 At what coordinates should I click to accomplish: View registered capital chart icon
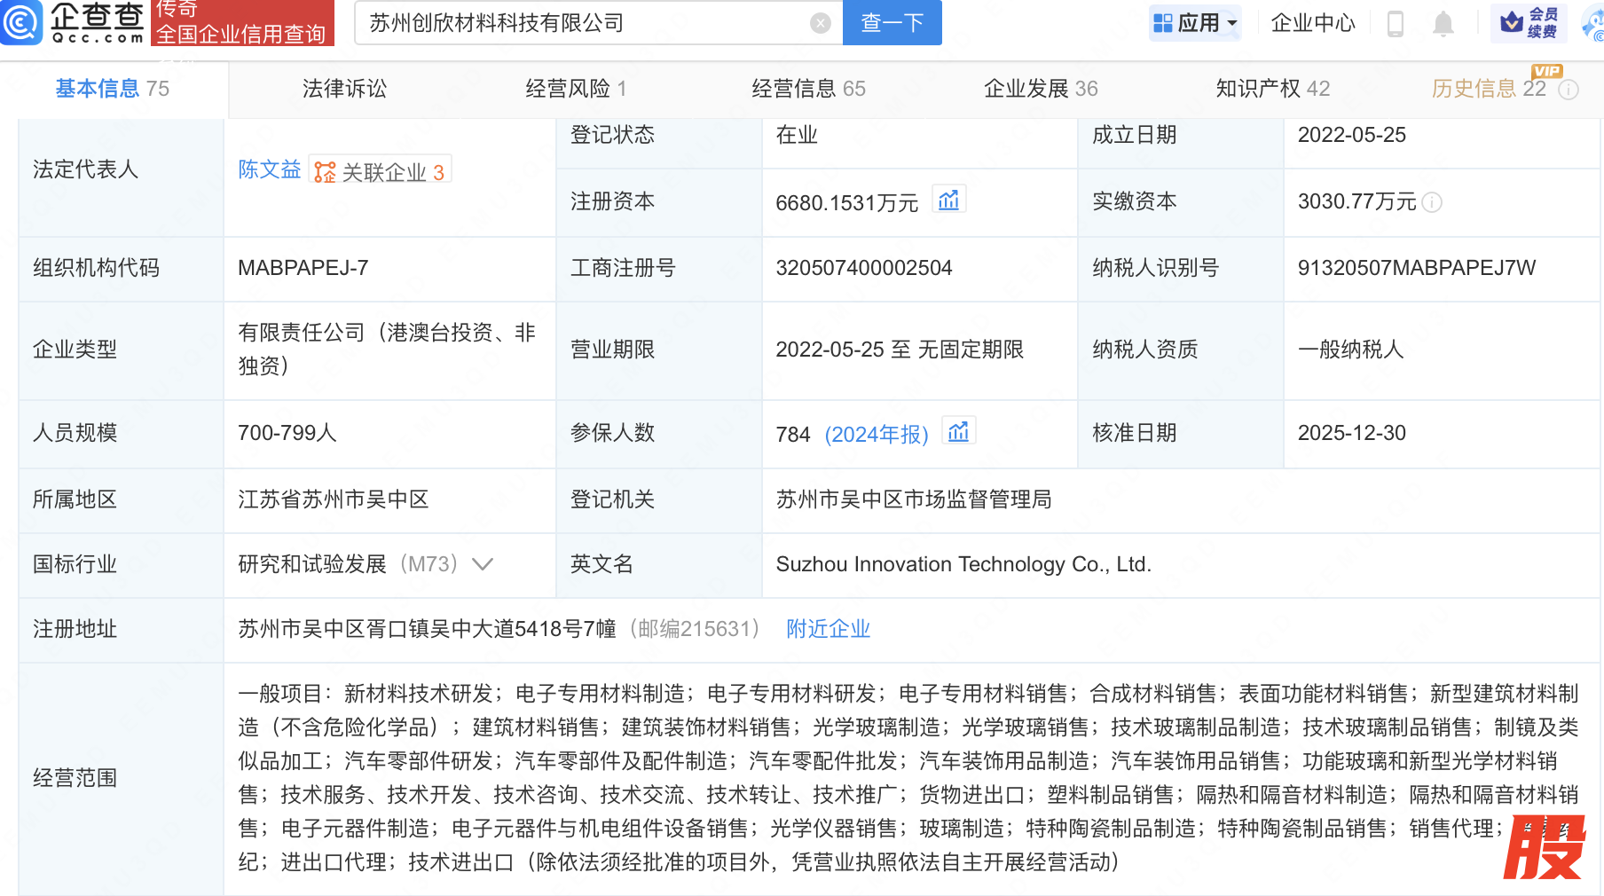[948, 200]
